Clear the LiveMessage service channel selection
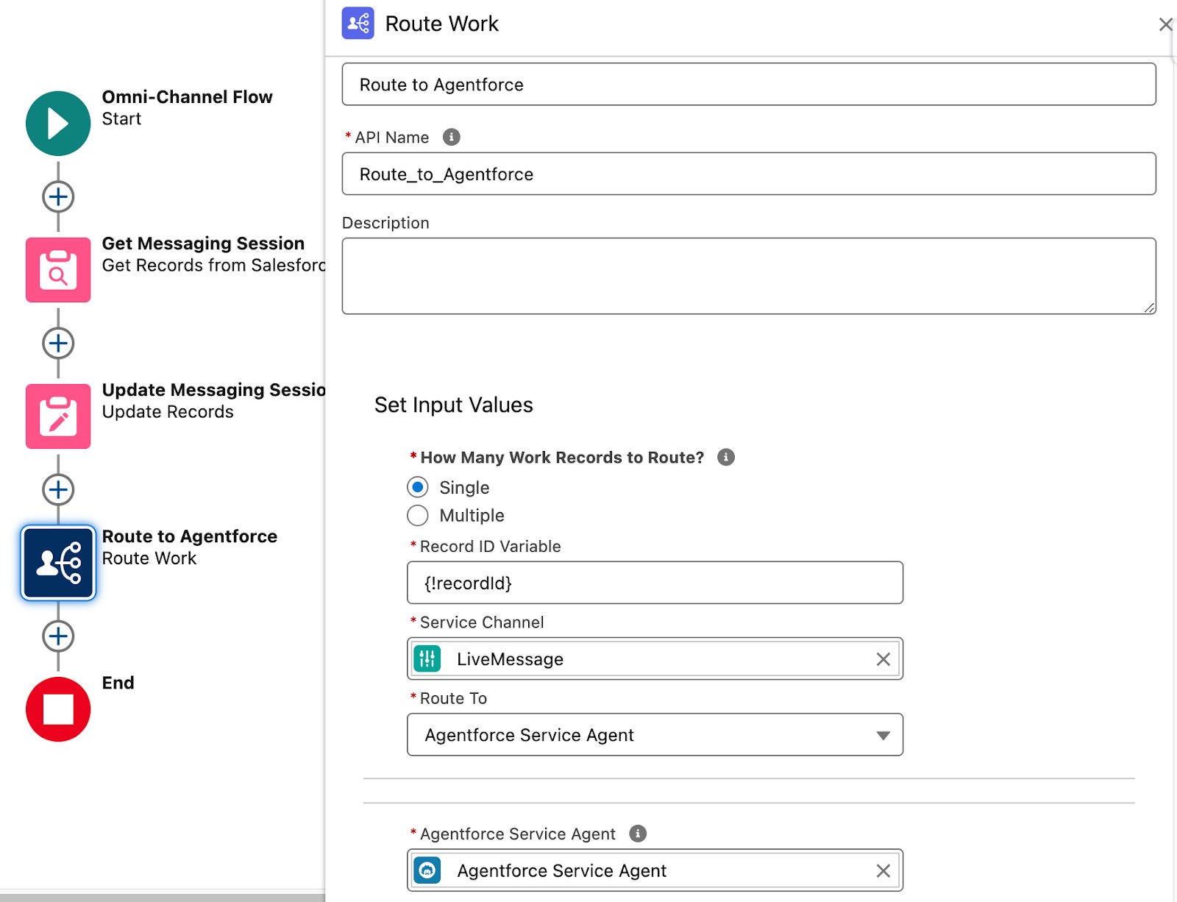Screen dimensions: 1177x902 [883, 659]
